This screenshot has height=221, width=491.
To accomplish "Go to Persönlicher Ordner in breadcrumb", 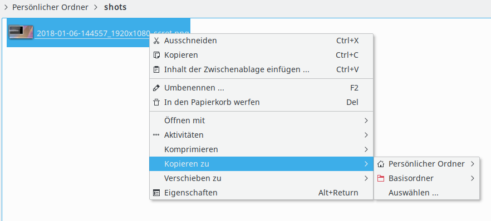I will (50, 7).
